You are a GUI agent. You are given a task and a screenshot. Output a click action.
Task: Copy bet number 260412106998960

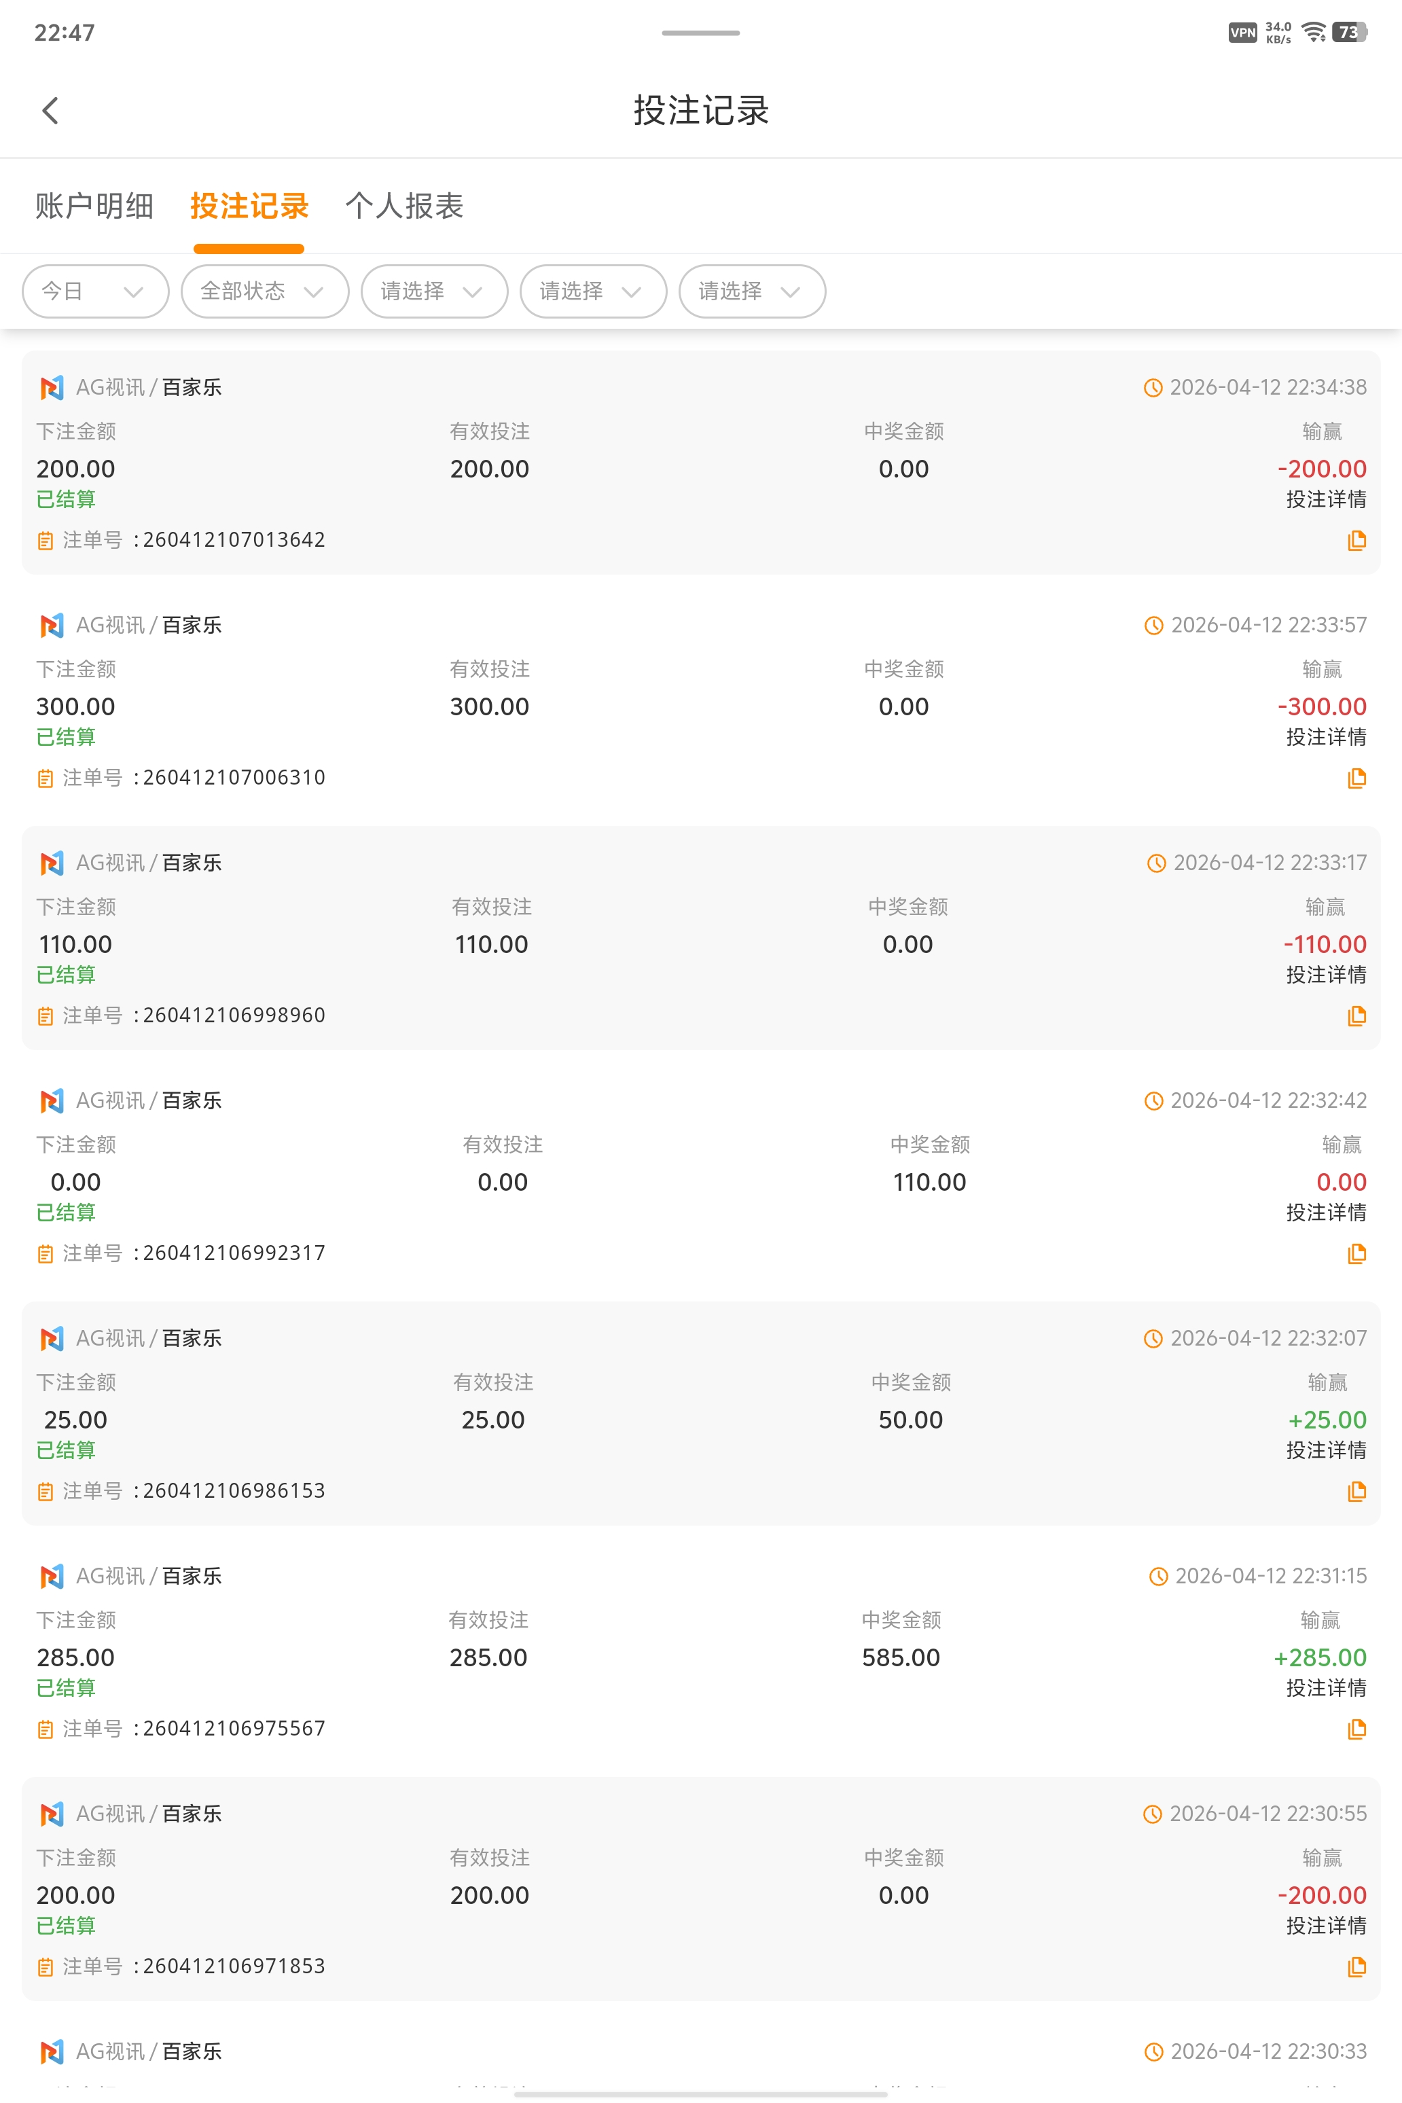[x=1356, y=1015]
